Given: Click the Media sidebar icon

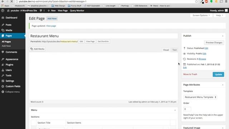Looking at the screenshot, I should pos(3,30).
